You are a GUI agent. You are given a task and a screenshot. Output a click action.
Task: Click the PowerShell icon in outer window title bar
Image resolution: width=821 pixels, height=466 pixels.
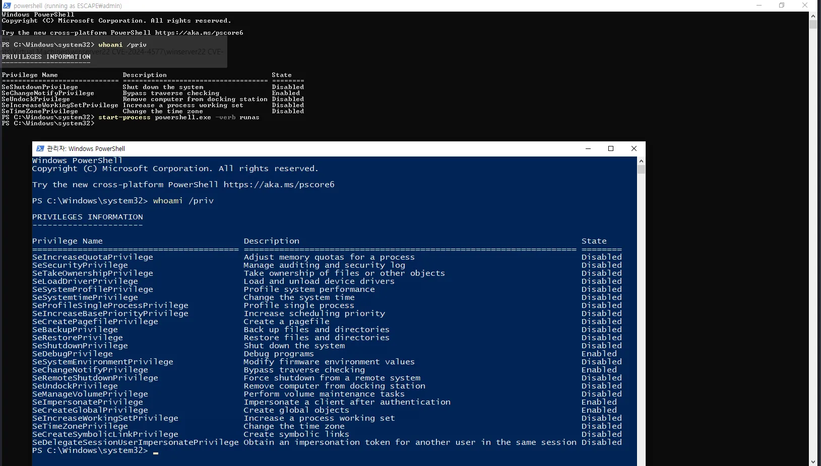click(7, 6)
